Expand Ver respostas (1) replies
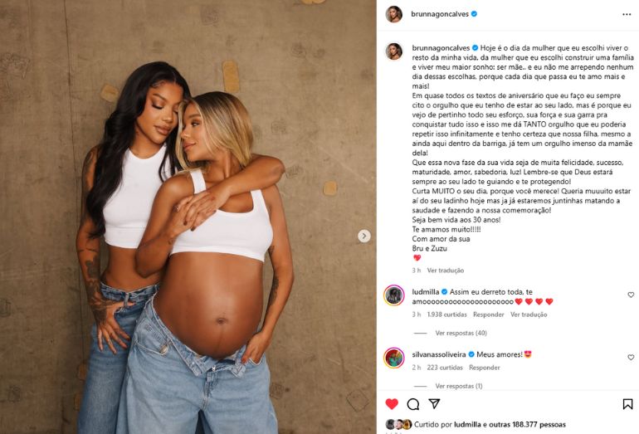639x434 pixels. coord(458,386)
